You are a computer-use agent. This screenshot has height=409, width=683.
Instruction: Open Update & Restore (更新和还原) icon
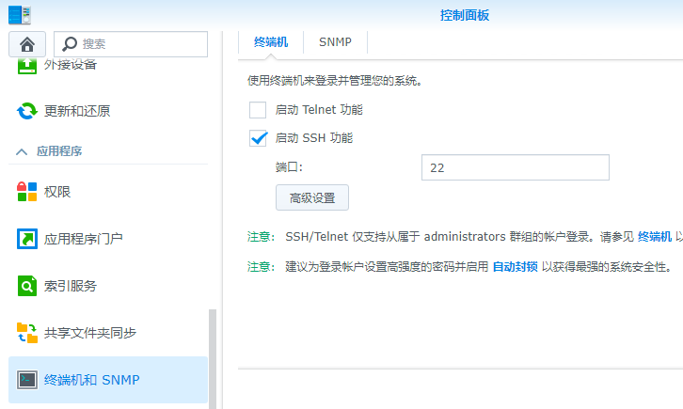(27, 111)
